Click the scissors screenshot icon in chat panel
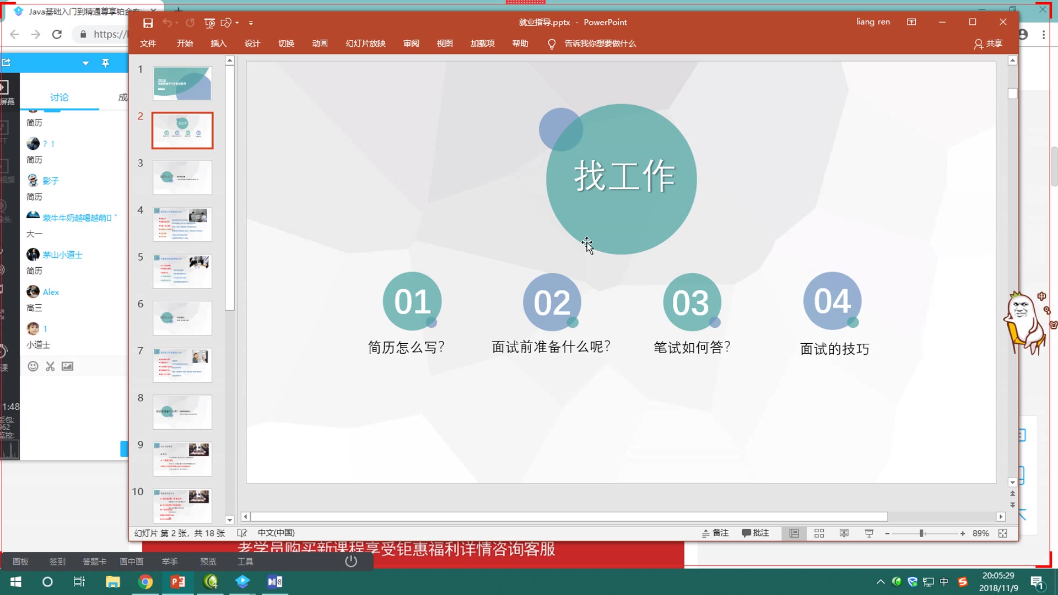Viewport: 1058px width, 595px height. tap(50, 366)
